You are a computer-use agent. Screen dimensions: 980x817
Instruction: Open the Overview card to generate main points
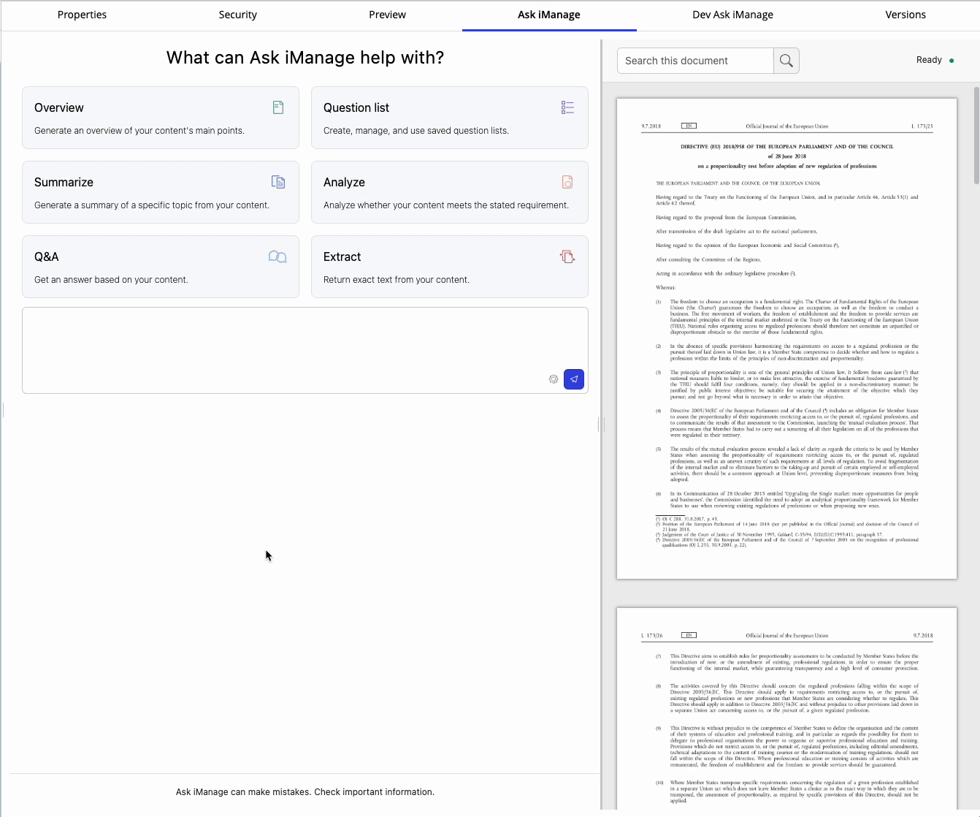point(161,117)
